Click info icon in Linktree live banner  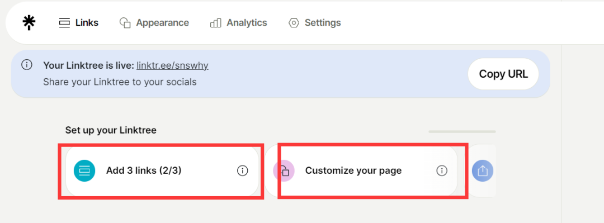tap(27, 65)
